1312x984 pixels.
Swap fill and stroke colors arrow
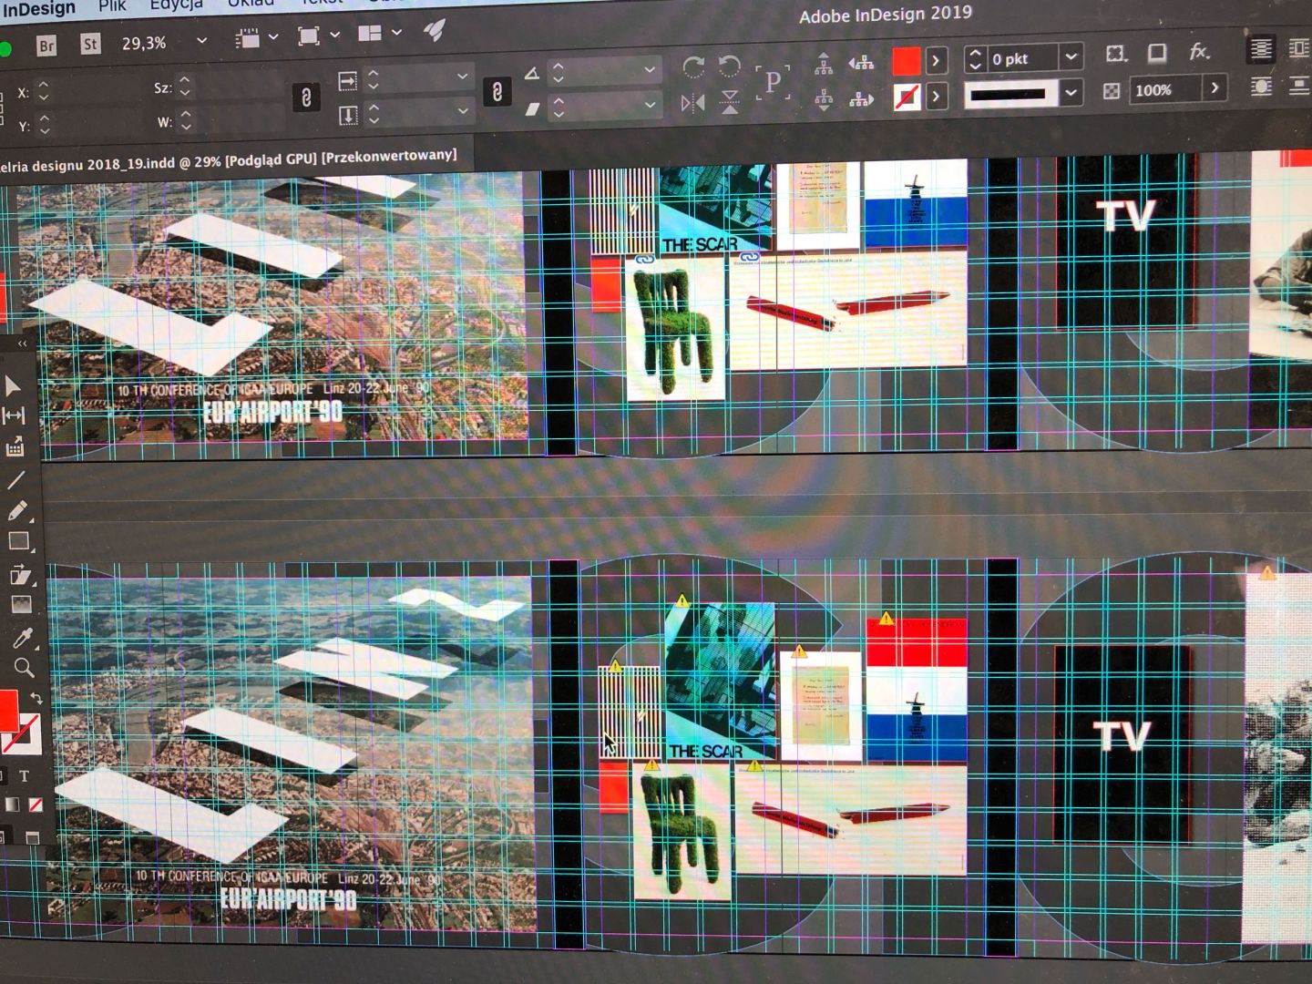tap(36, 698)
